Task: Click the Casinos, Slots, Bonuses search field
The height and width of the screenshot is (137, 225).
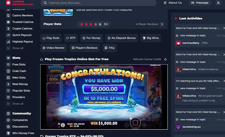Action: point(98,3)
